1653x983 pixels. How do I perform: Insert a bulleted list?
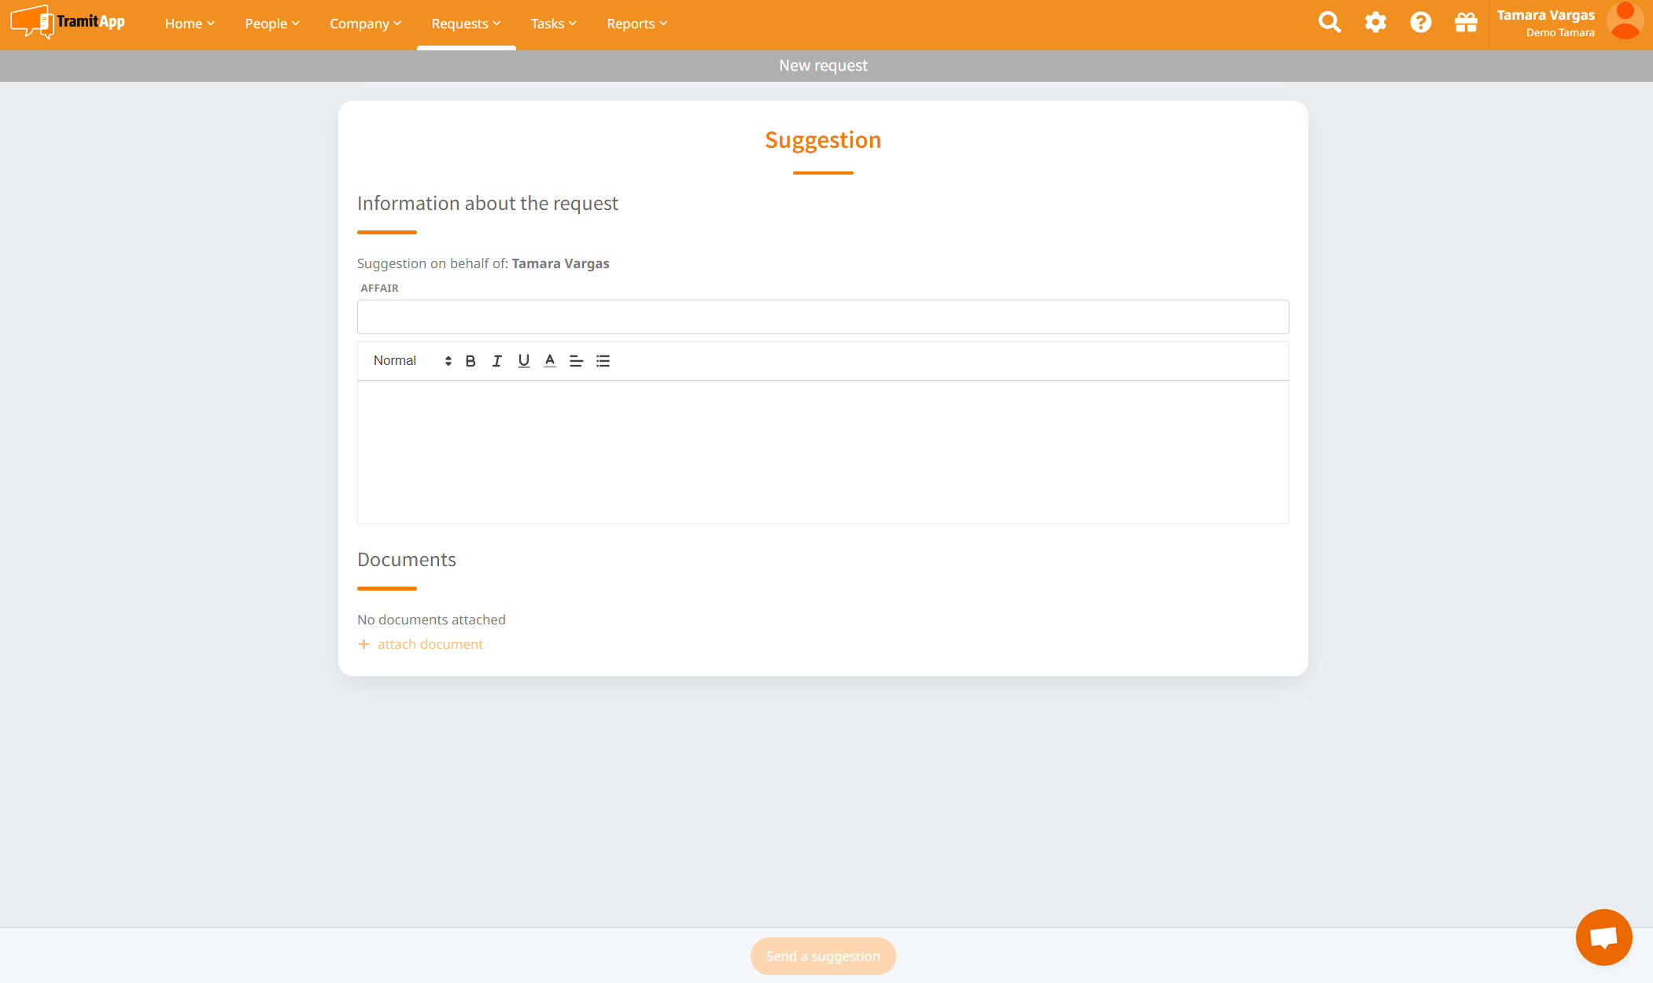pos(603,361)
